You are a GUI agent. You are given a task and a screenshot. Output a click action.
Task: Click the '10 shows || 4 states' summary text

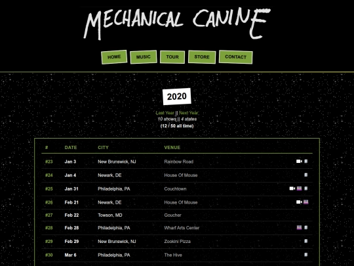(177, 119)
